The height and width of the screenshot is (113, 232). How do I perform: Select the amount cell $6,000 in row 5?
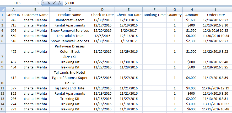pyautogui.click(x=192, y=36)
